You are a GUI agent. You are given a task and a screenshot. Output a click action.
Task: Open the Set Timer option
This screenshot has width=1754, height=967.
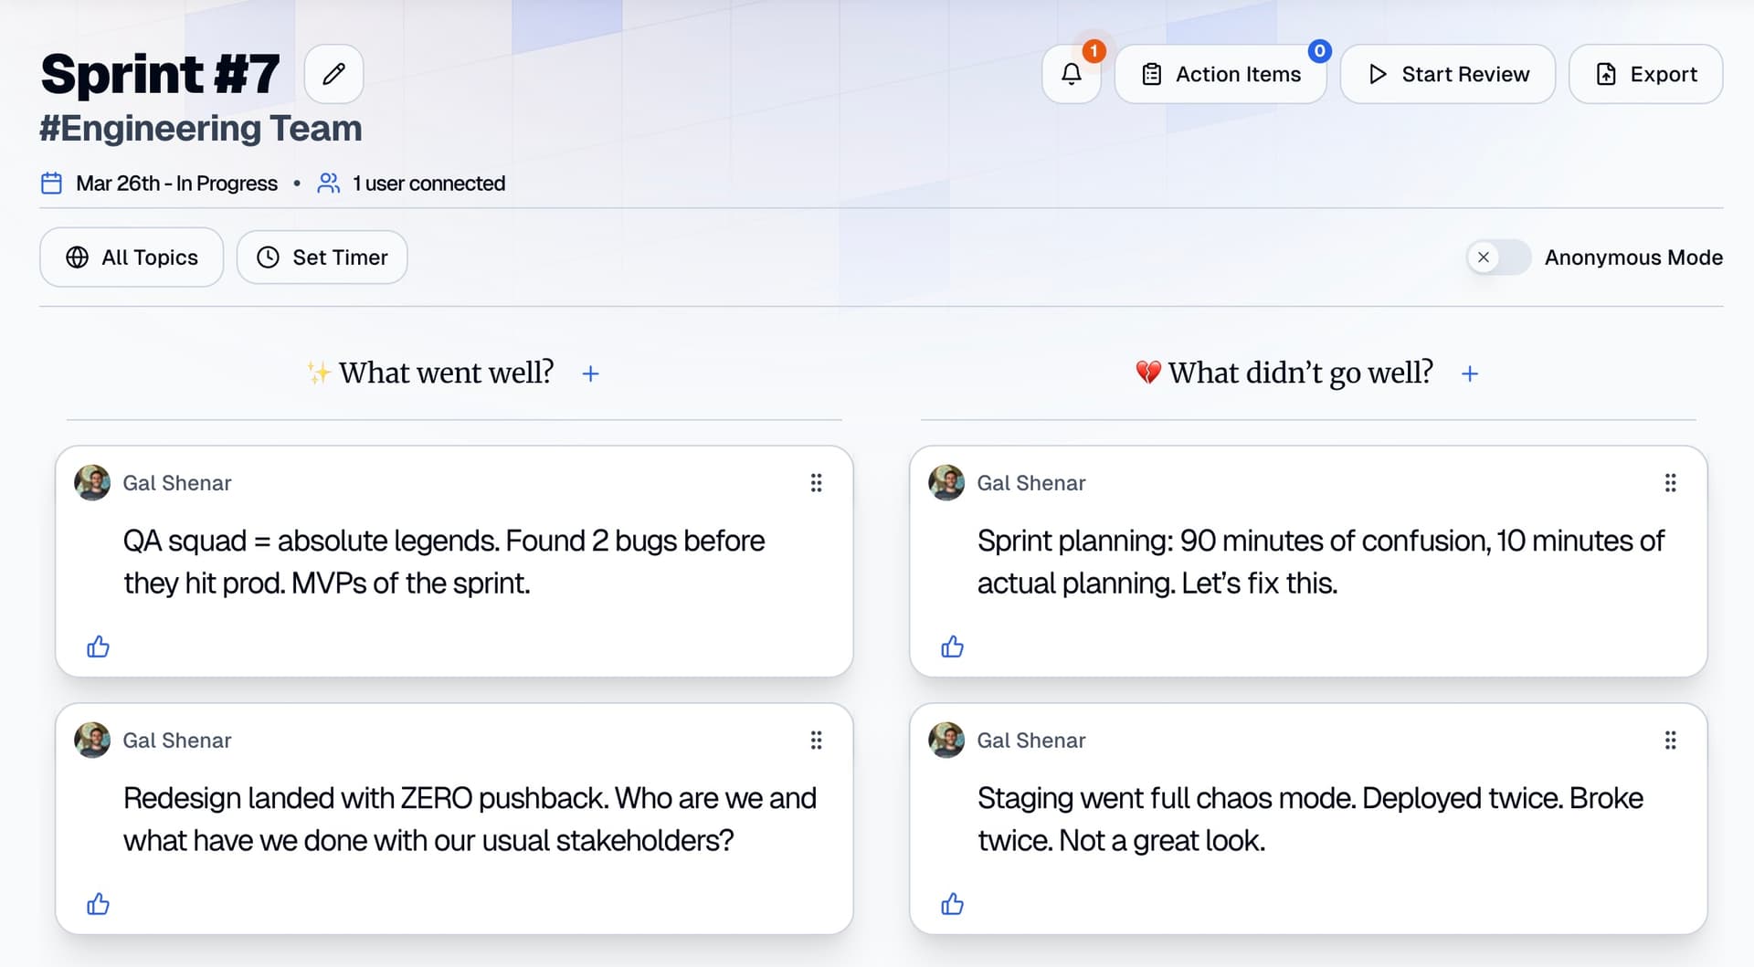(322, 258)
